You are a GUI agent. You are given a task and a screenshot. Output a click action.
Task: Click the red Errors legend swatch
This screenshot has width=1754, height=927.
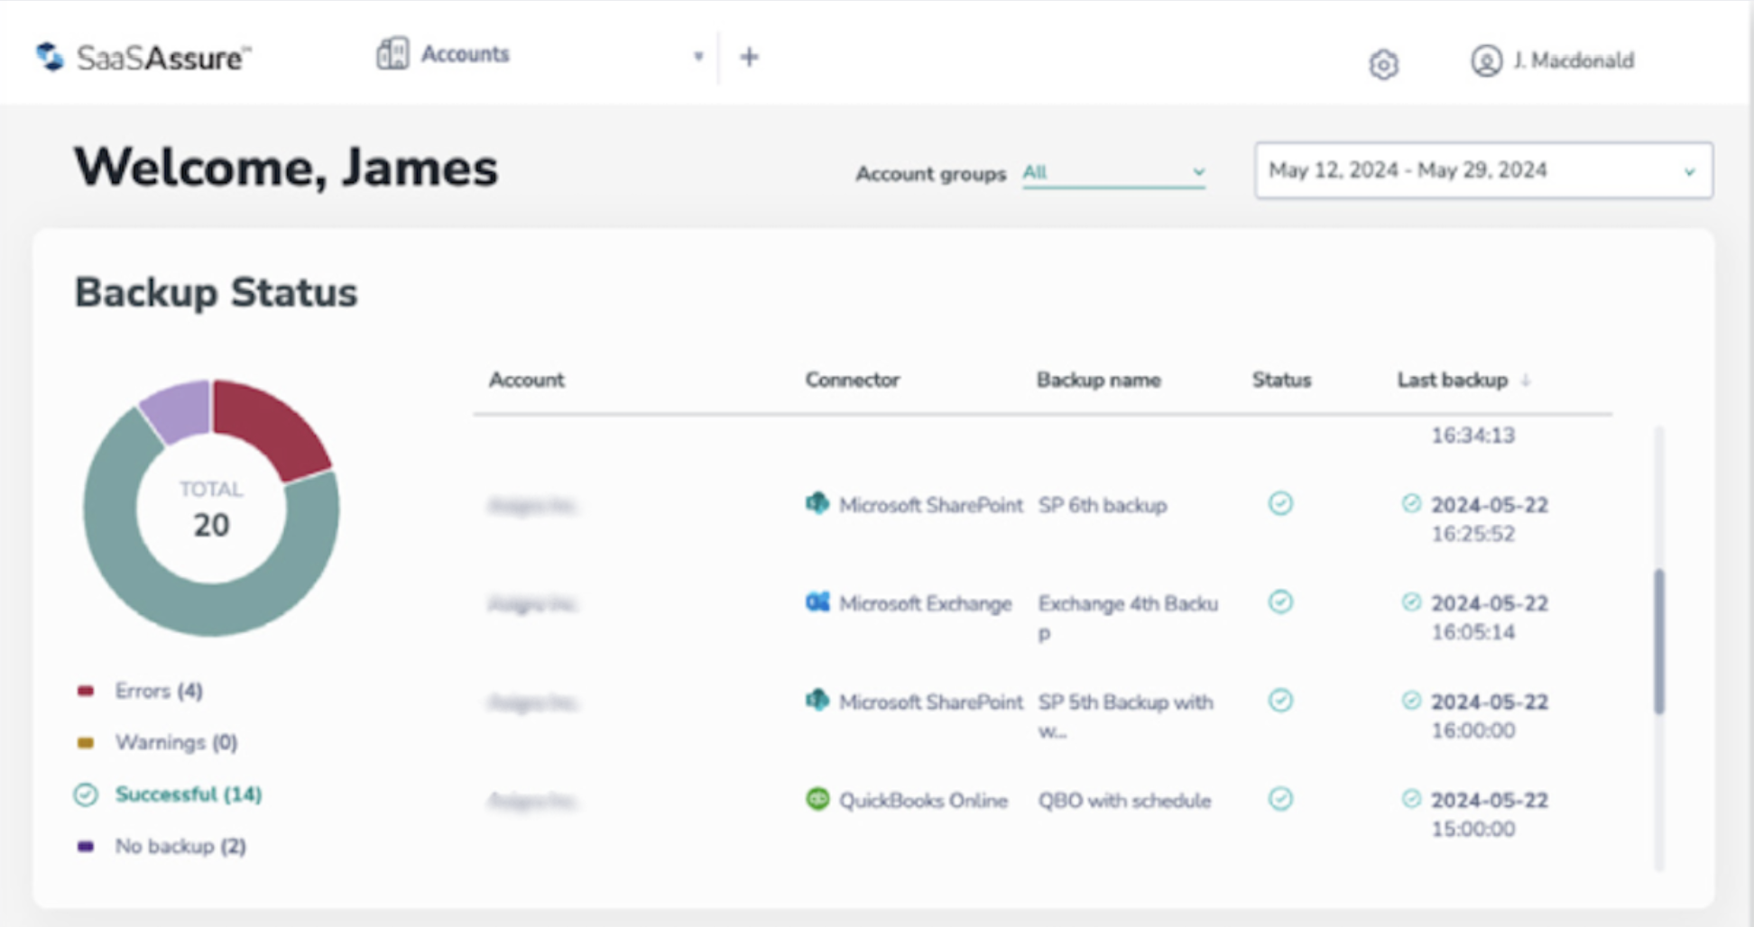click(x=86, y=692)
